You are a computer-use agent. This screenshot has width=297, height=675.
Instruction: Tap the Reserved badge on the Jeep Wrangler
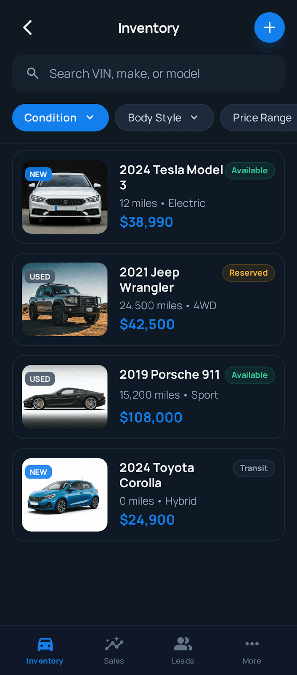[248, 273]
